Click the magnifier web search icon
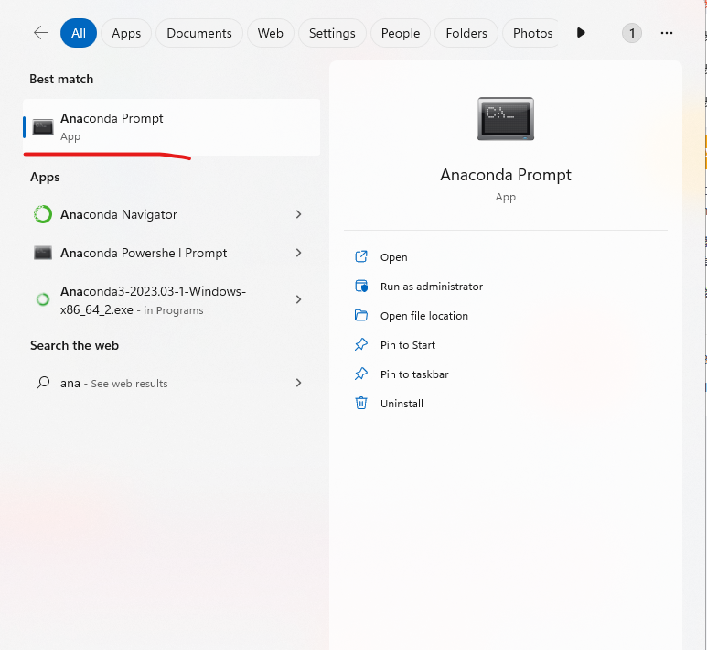Image resolution: width=707 pixels, height=650 pixels. (43, 383)
